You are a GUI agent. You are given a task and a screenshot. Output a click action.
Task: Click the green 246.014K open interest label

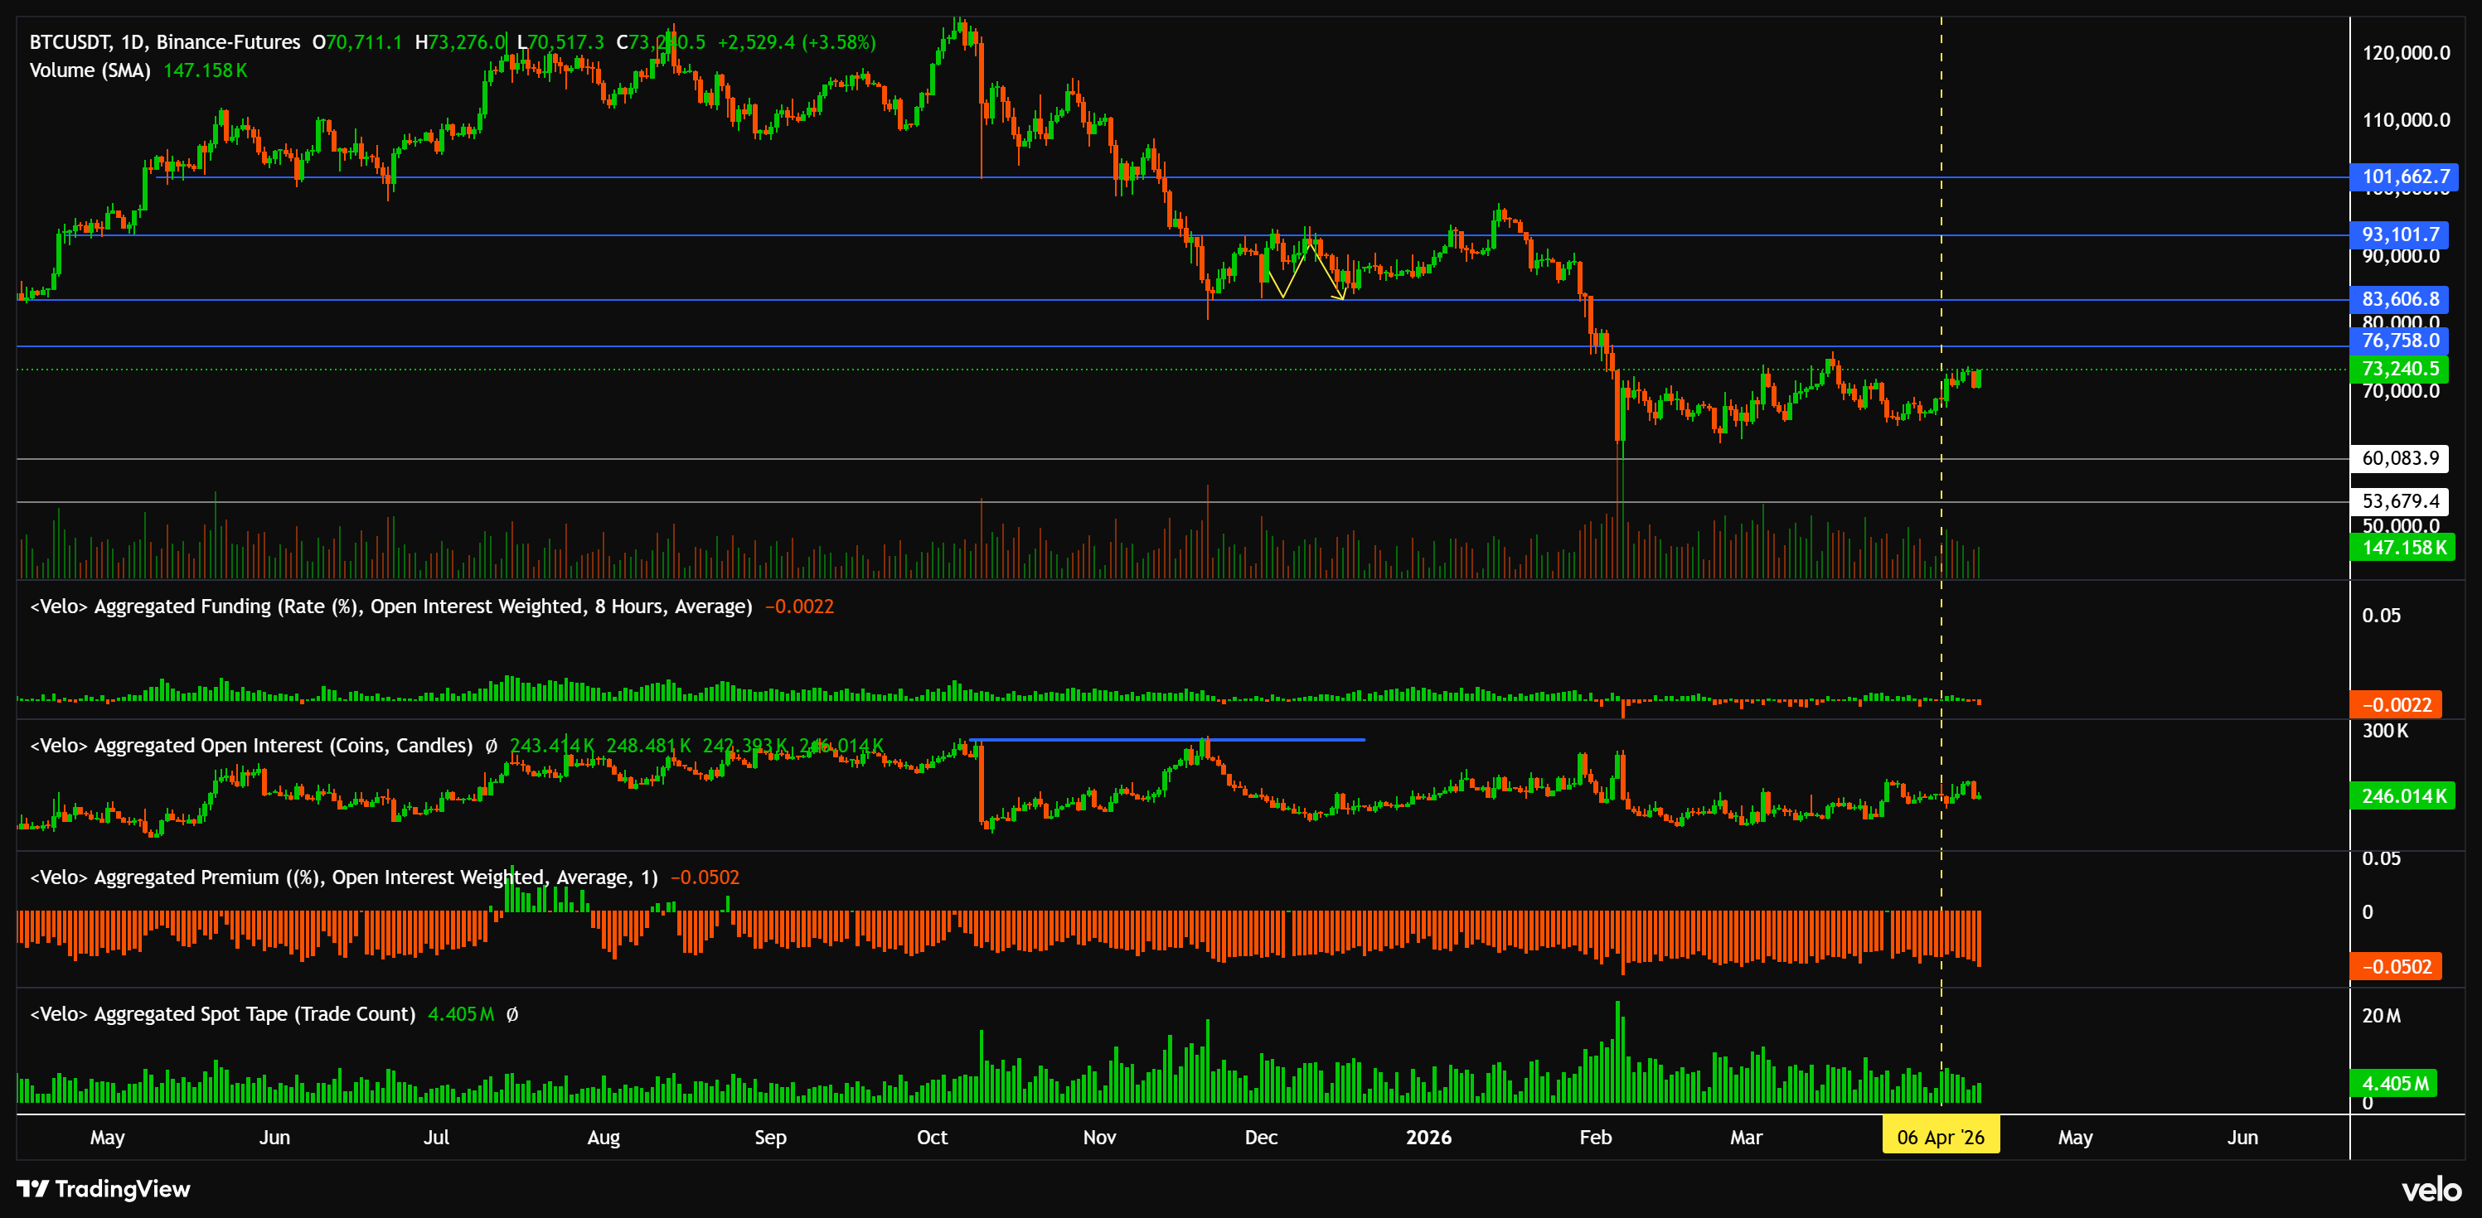pyautogui.click(x=2403, y=796)
